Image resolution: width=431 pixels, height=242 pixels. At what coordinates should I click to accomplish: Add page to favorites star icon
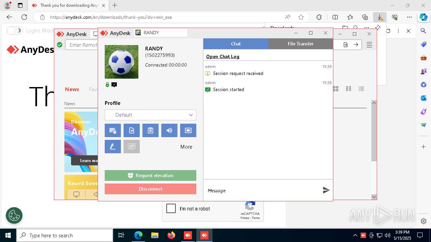[301, 17]
